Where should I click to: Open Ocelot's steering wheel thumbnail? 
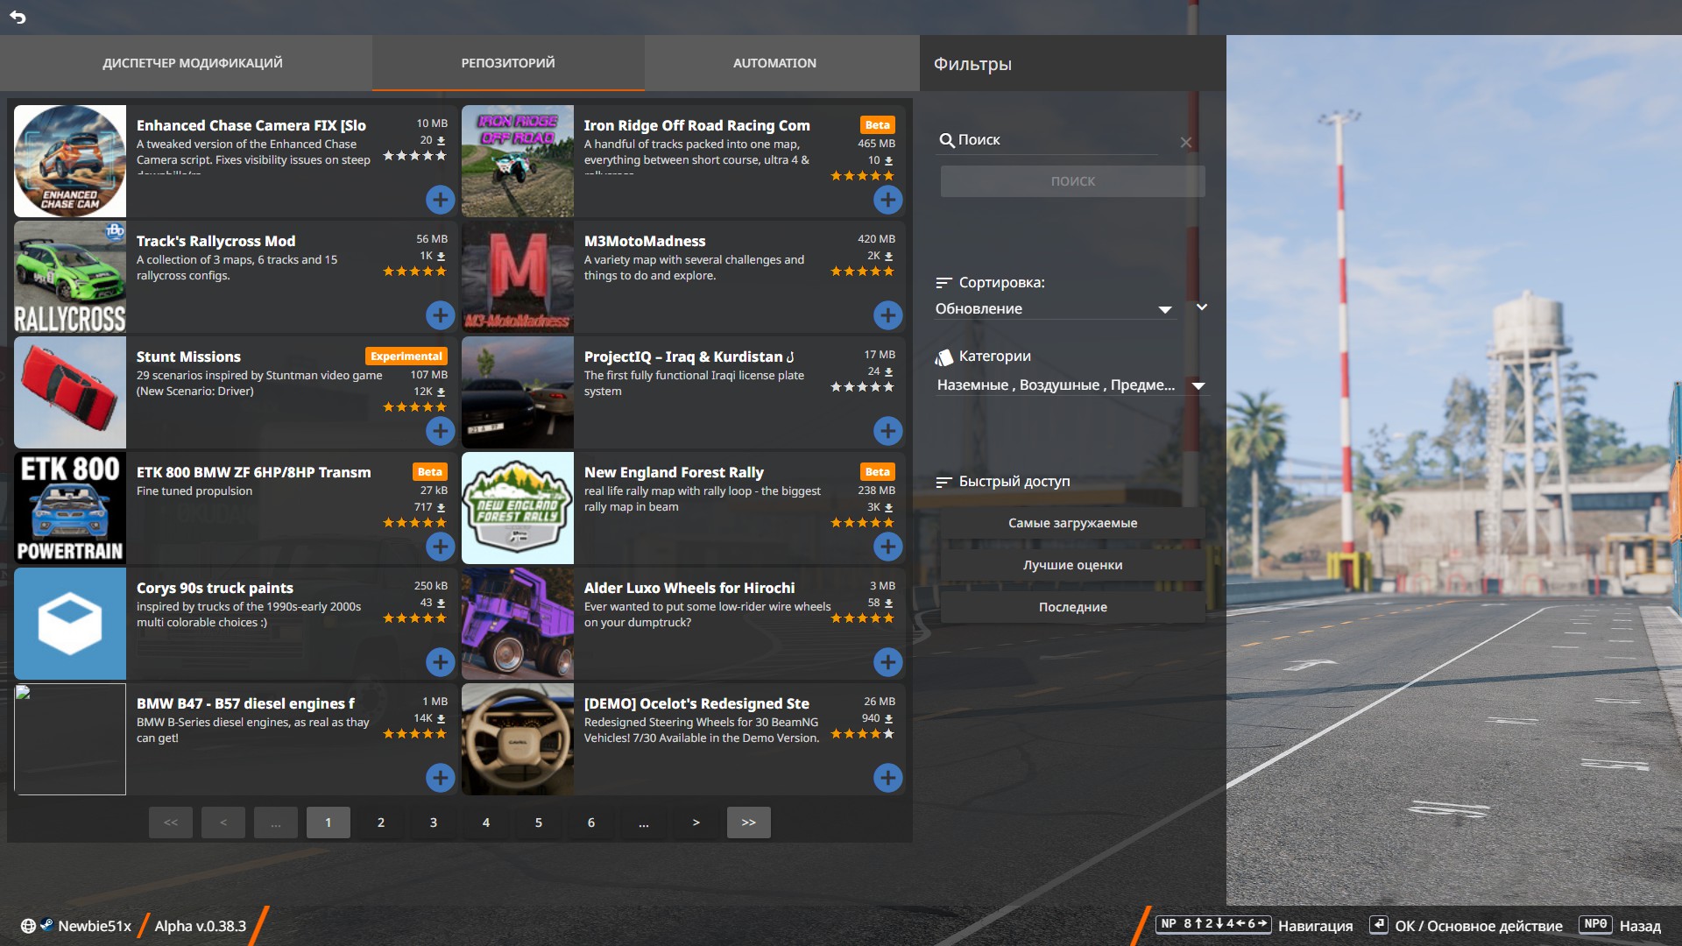coord(518,739)
